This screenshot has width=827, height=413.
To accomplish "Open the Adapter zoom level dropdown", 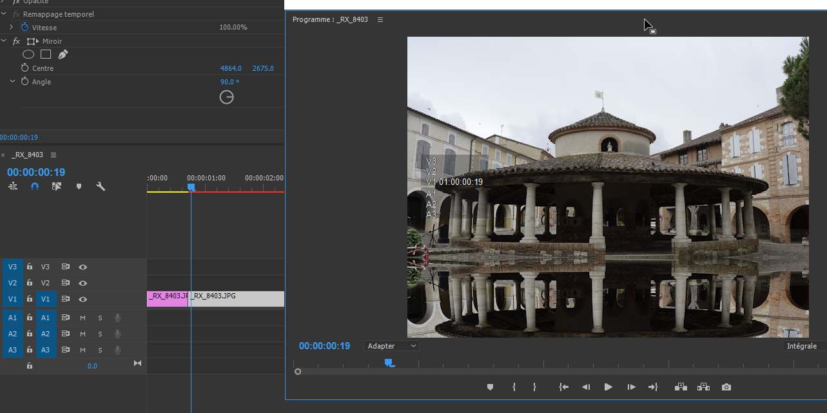I will point(391,346).
